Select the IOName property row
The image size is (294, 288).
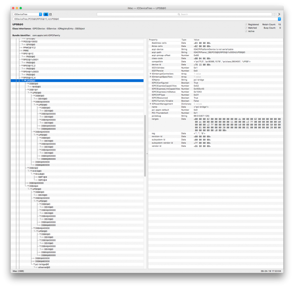coord(216,80)
